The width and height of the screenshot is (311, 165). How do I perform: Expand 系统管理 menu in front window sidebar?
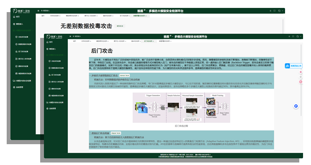click(x=56, y=109)
